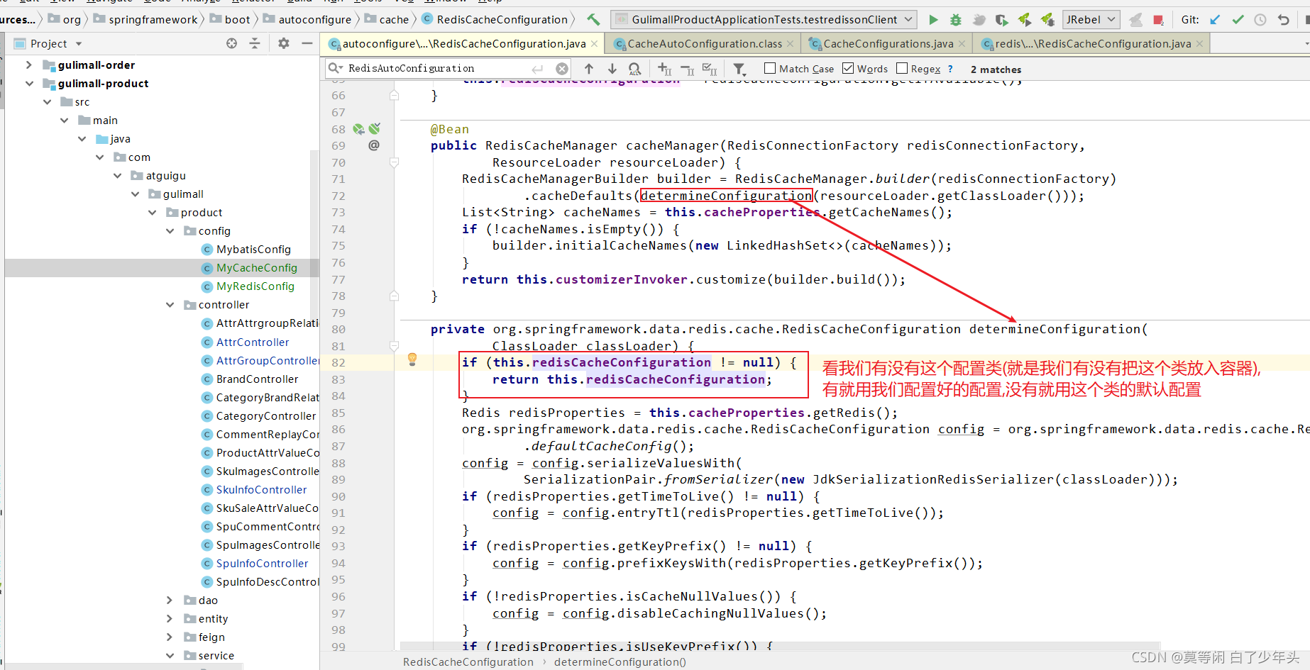
Task: Click Run with JRebel rocket icon
Action: click(1024, 20)
